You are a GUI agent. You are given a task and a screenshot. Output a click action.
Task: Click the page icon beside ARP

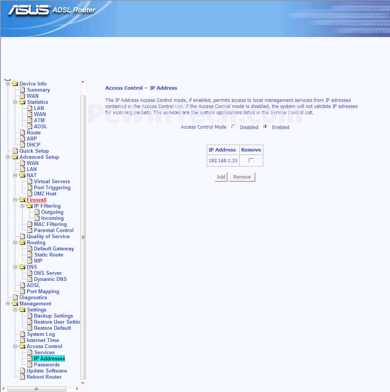click(23, 139)
